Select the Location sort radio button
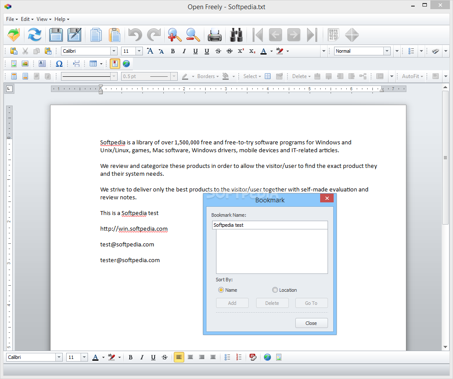The height and width of the screenshot is (379, 453). click(275, 290)
